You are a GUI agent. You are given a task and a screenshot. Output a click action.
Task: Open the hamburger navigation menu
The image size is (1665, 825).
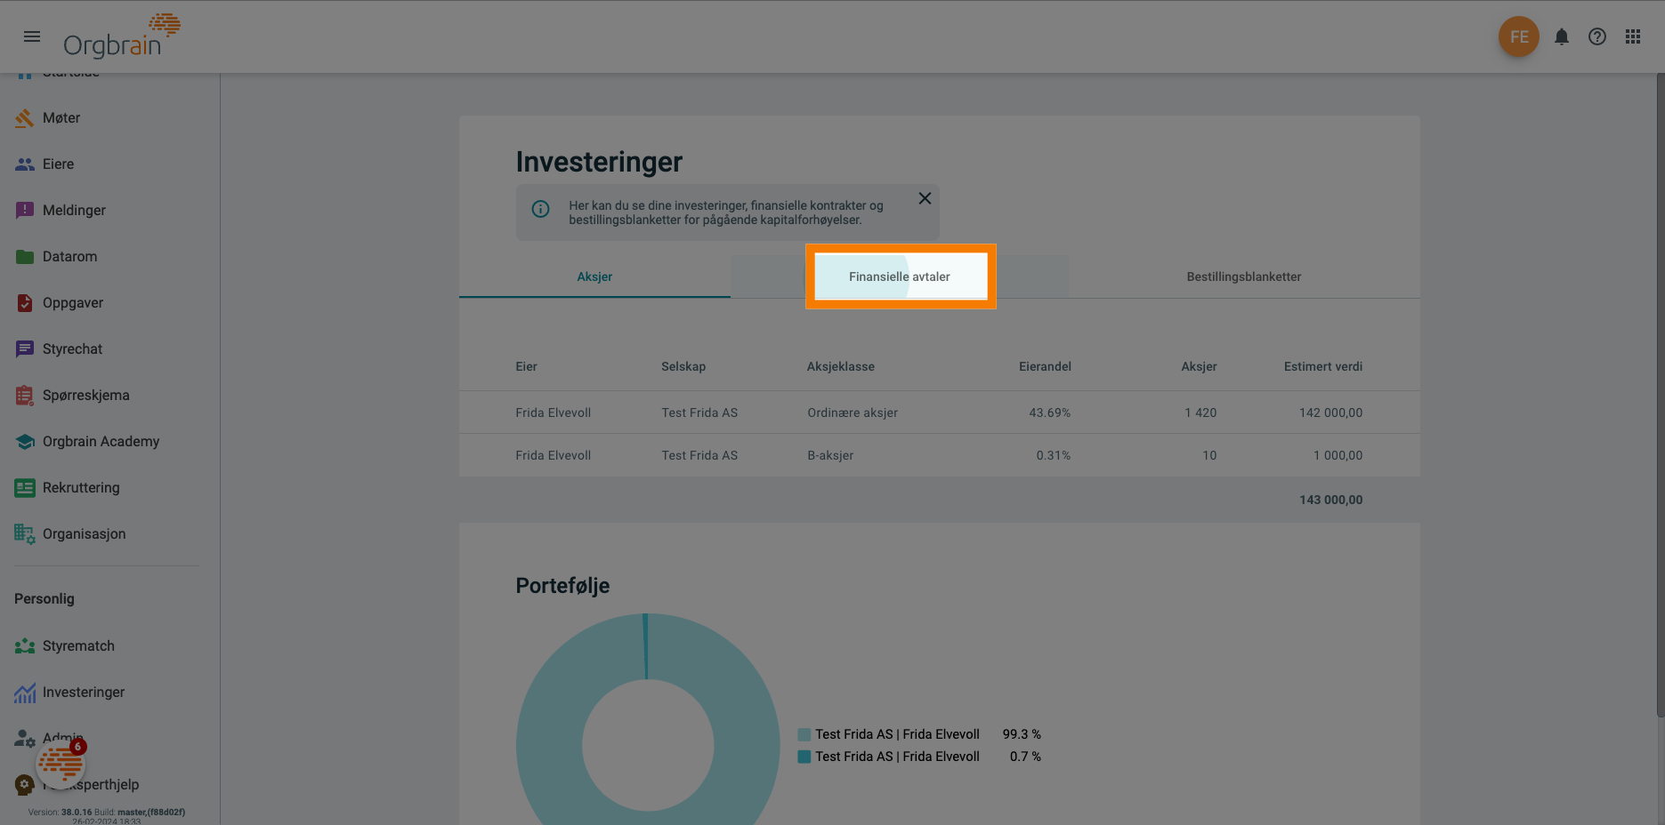click(32, 36)
